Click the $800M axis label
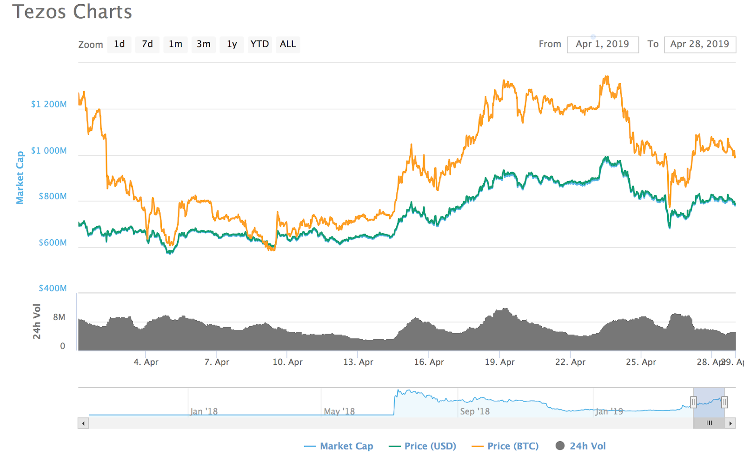The image size is (744, 457). coord(53,196)
